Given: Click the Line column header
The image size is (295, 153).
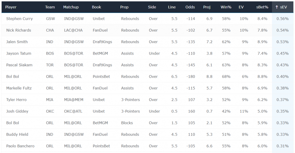Looking at the screenshot, I should click(x=172, y=7).
